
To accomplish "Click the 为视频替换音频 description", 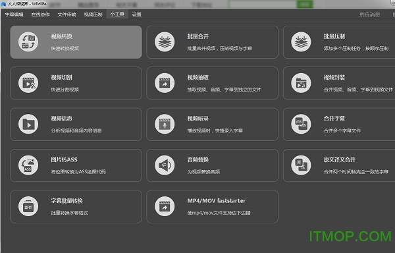I will pyautogui.click(x=203, y=171).
